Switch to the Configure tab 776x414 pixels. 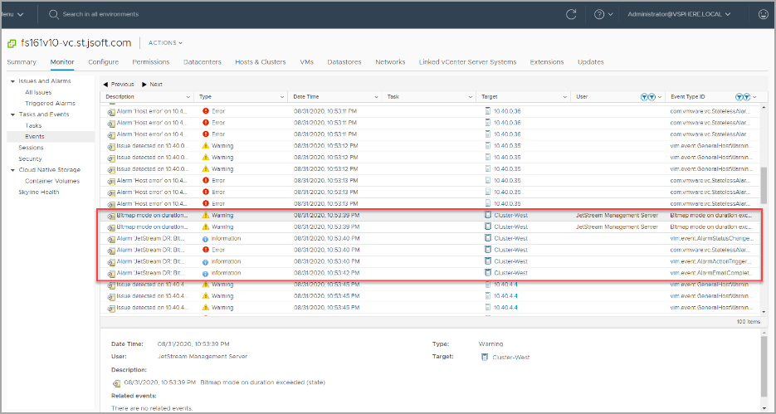103,61
